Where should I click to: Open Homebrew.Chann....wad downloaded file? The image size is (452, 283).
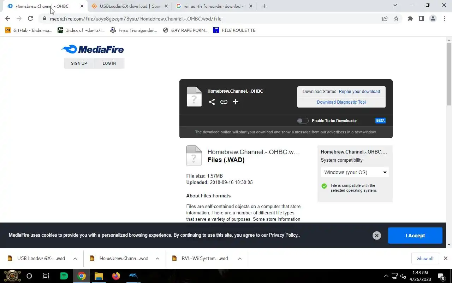(x=119, y=259)
